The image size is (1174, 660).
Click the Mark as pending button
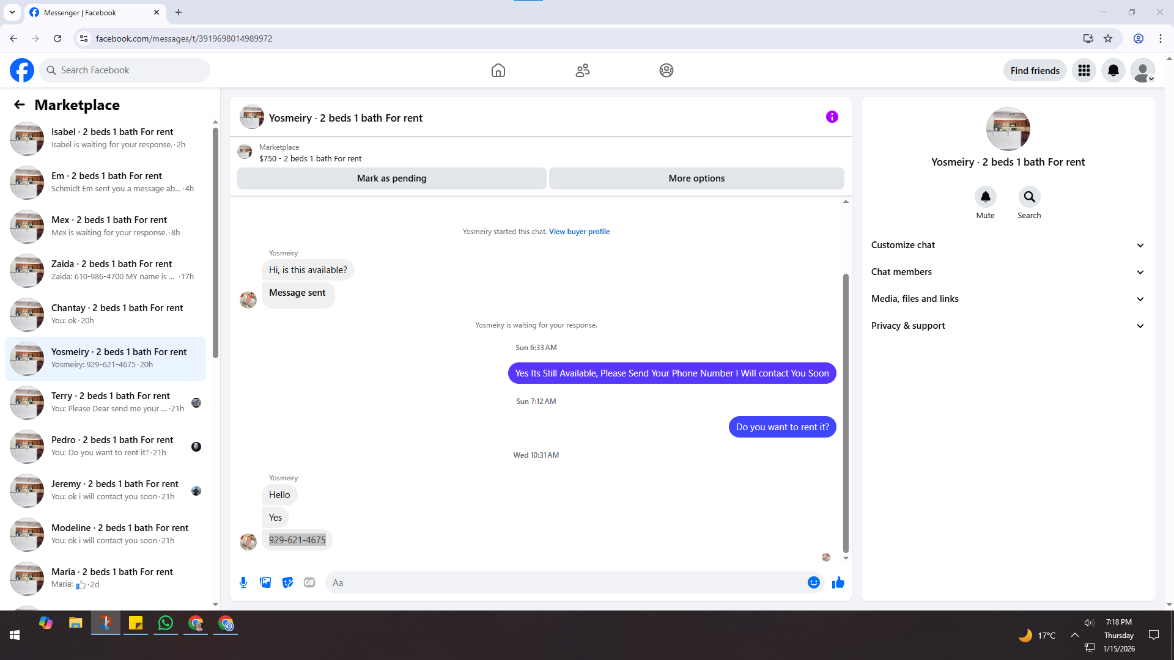pos(391,178)
